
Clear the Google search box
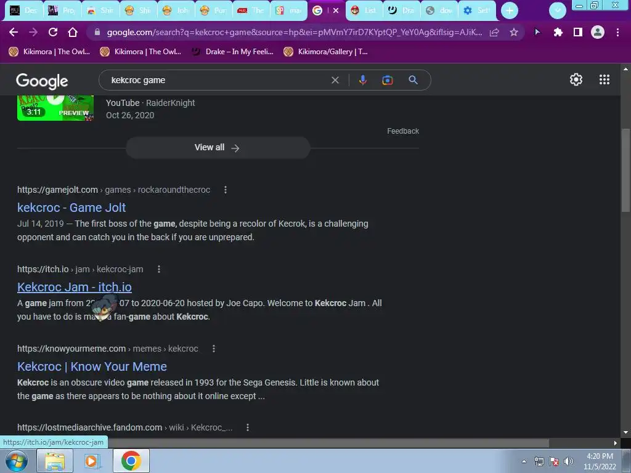click(335, 80)
